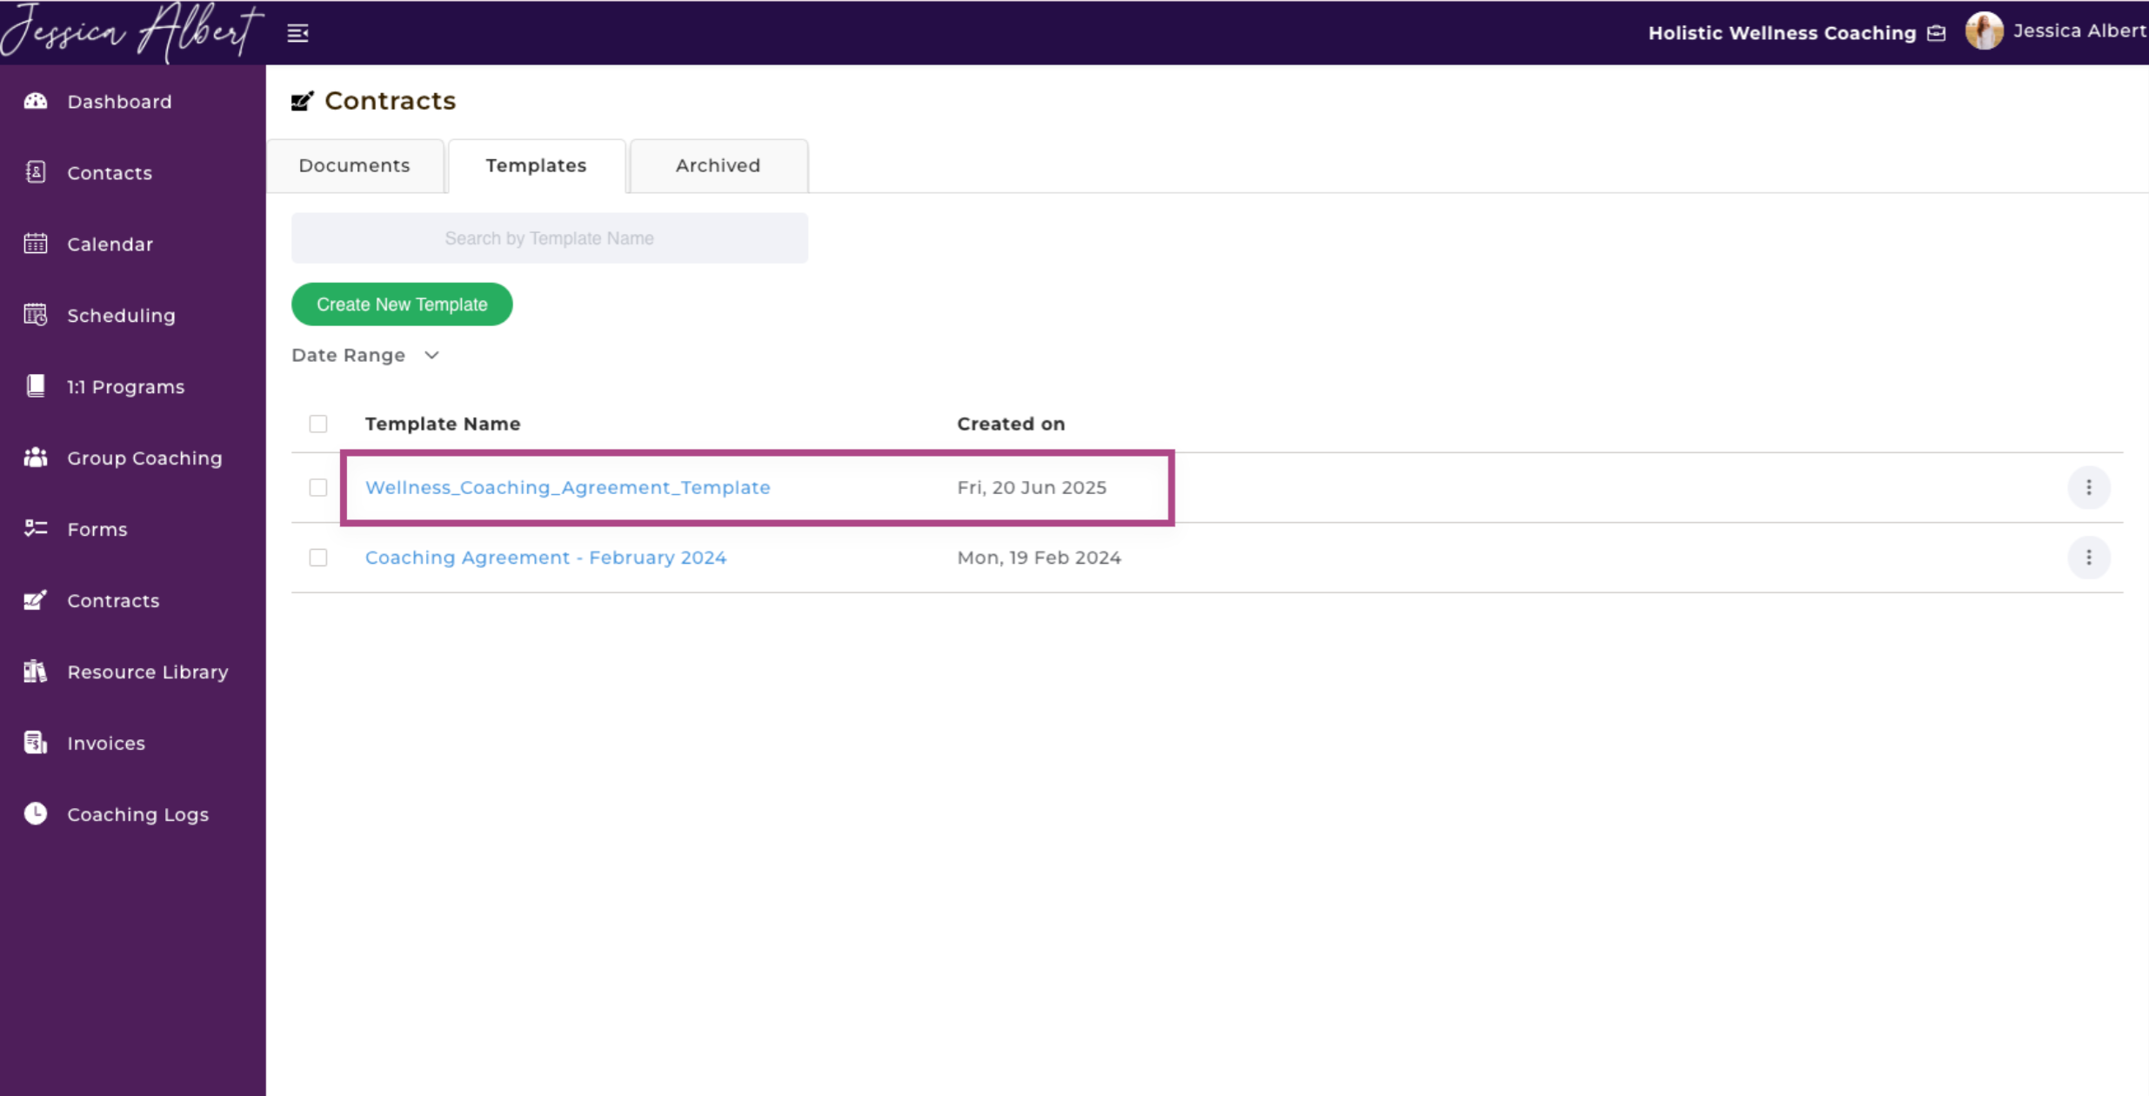This screenshot has width=2149, height=1096.
Task: Open the Calendar sidebar icon
Action: tap(36, 244)
